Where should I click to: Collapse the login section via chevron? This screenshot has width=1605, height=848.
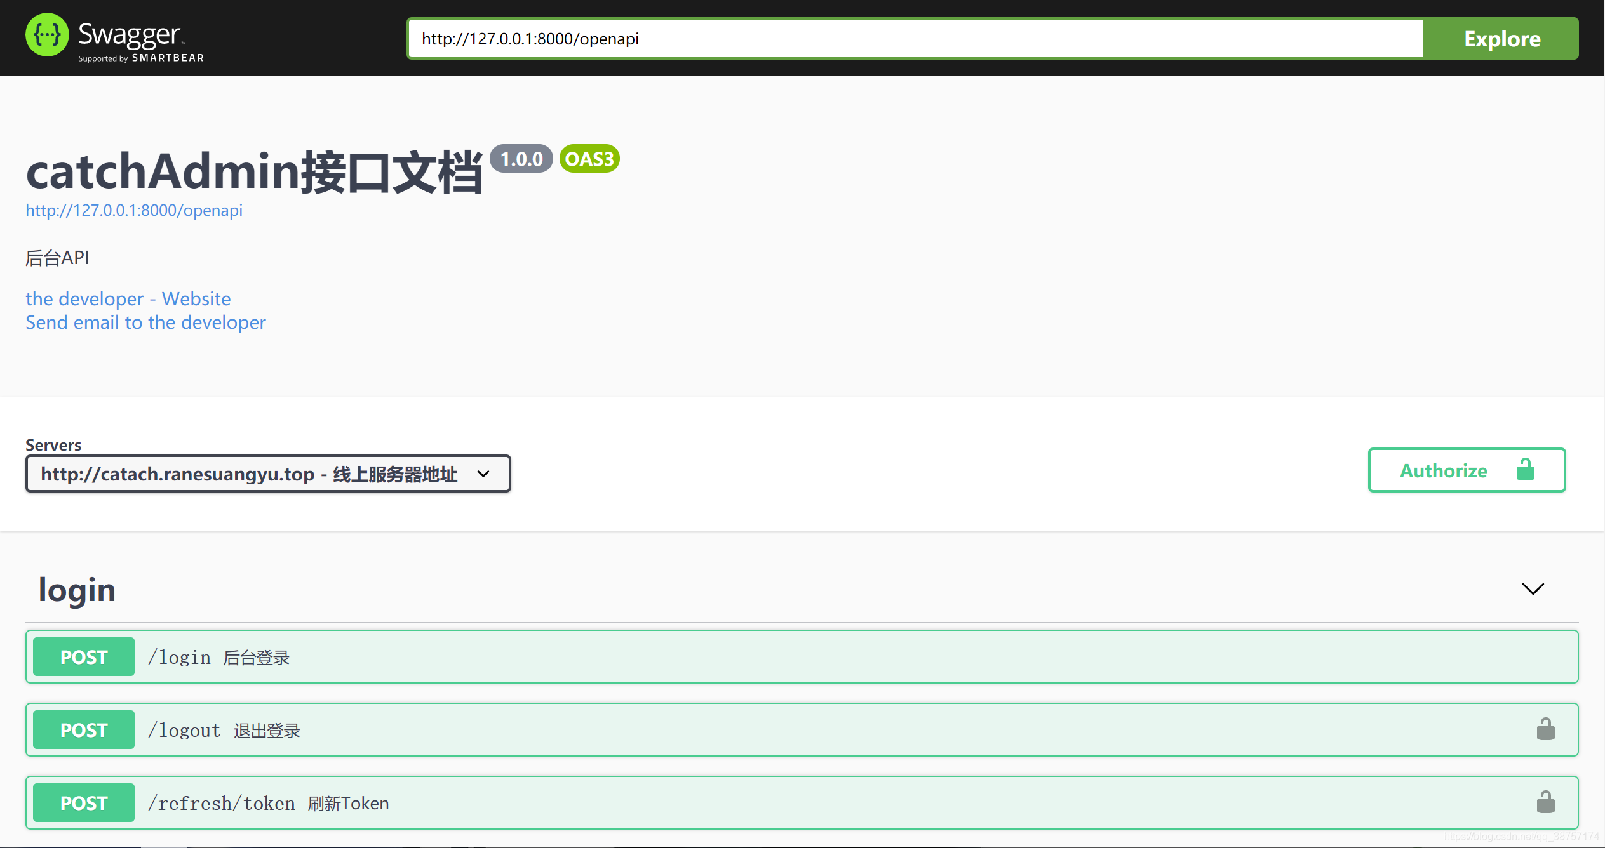tap(1533, 589)
